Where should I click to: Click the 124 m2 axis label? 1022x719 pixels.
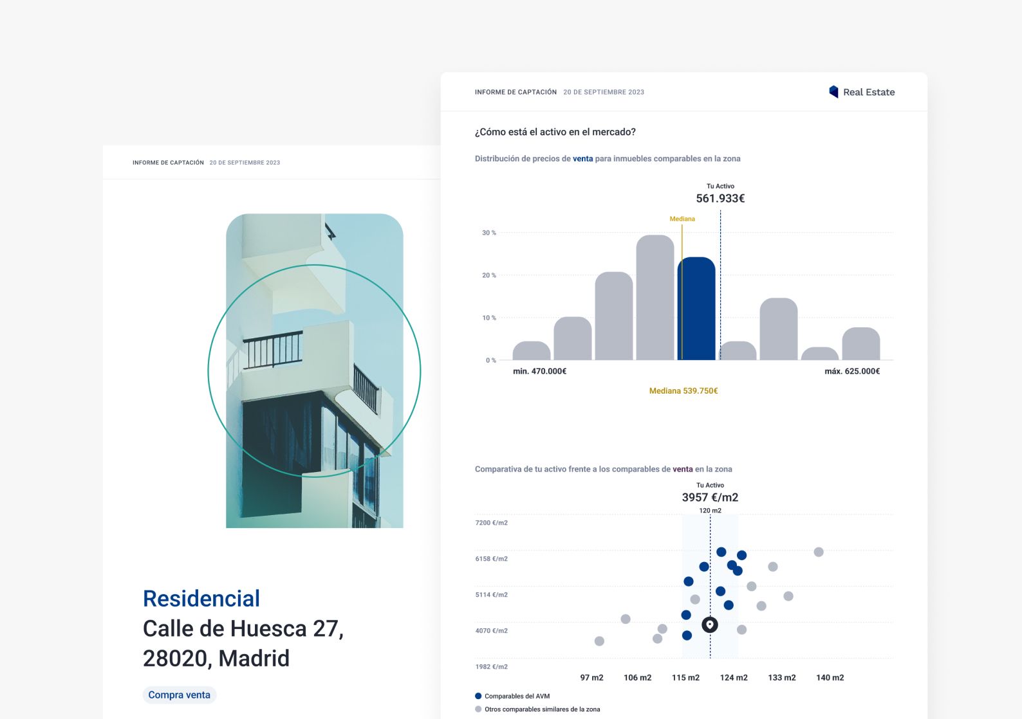(x=734, y=678)
